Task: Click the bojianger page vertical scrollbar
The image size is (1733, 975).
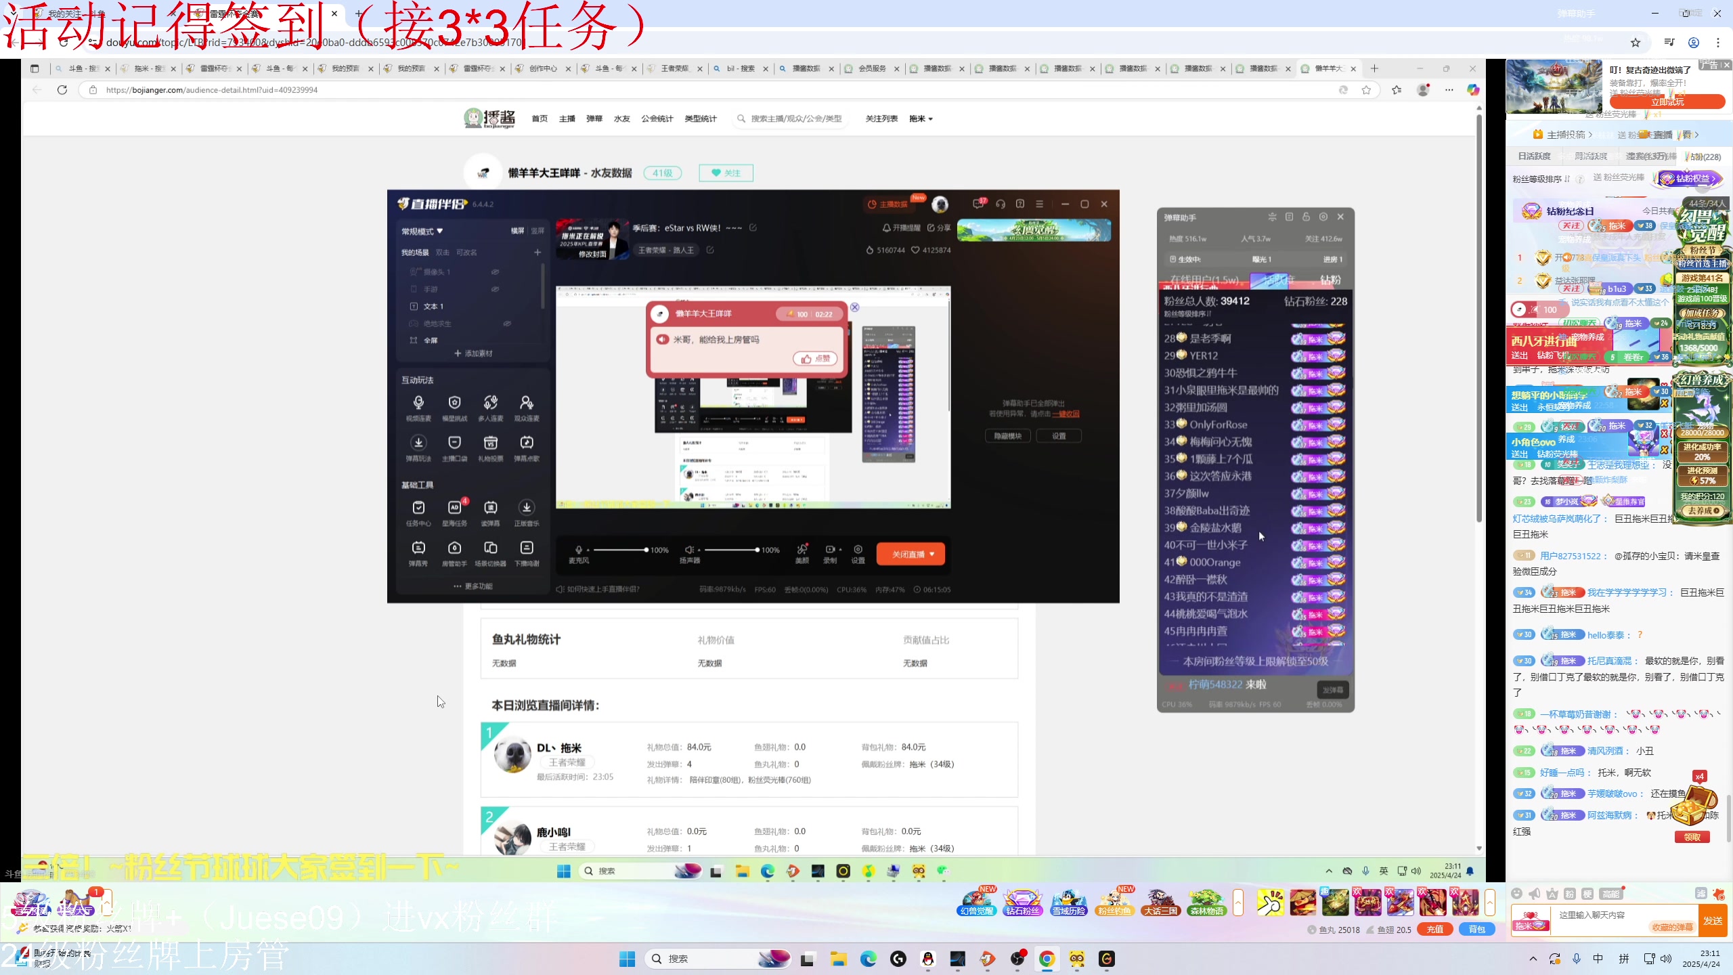Action: (x=1479, y=318)
